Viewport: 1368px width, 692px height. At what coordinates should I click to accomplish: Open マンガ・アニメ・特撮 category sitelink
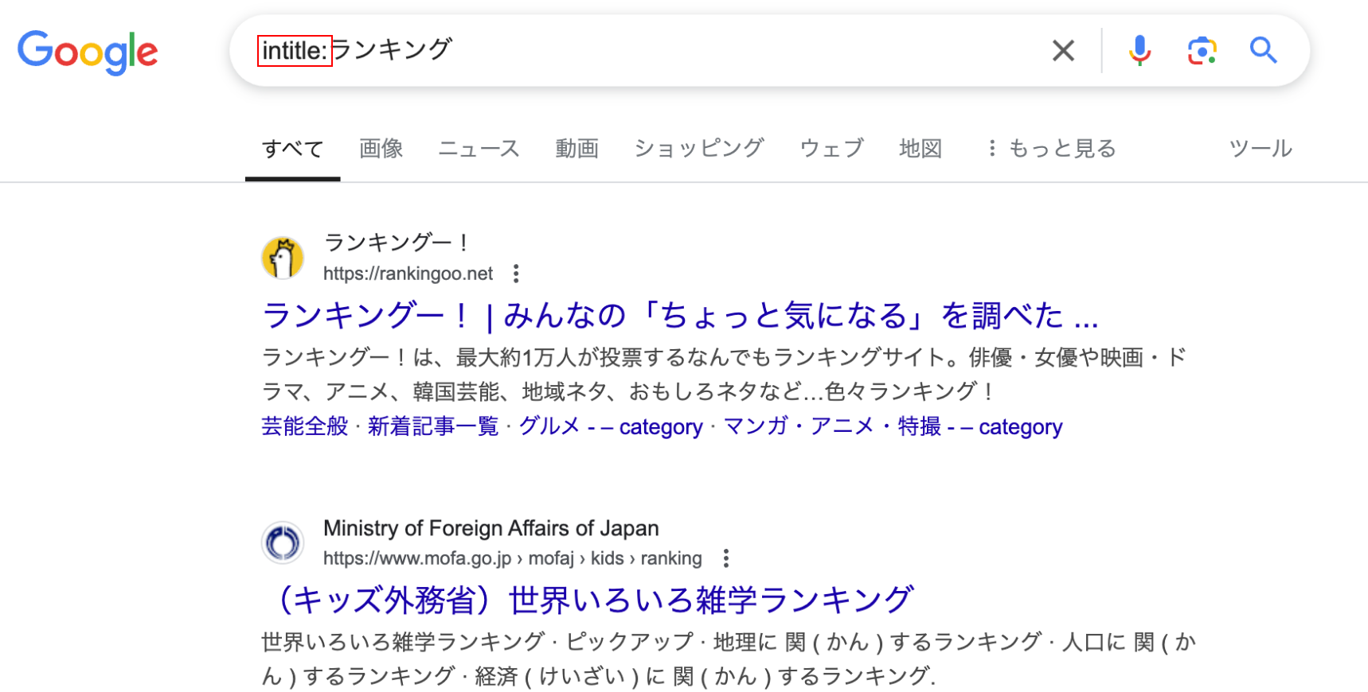pyautogui.click(x=893, y=426)
